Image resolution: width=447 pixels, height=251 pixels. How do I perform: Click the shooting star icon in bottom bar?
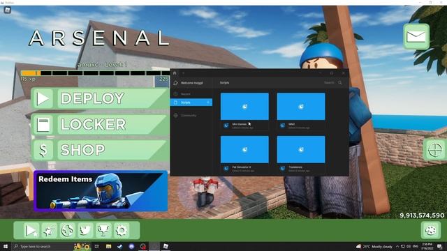(x=49, y=230)
